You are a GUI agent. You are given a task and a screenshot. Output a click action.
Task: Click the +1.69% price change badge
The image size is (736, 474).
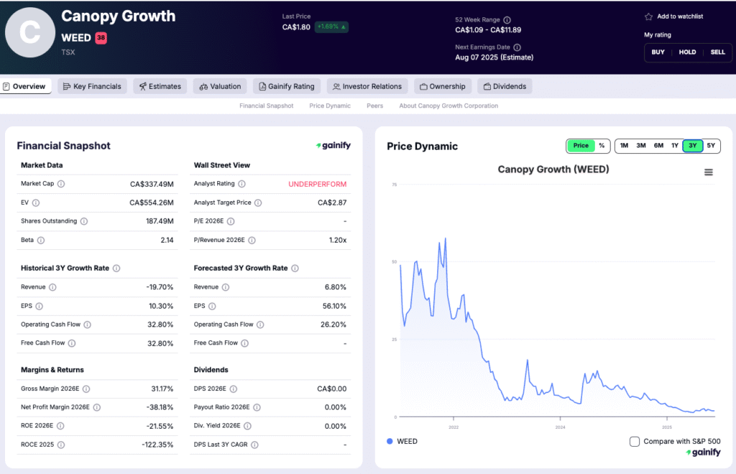pyautogui.click(x=331, y=27)
